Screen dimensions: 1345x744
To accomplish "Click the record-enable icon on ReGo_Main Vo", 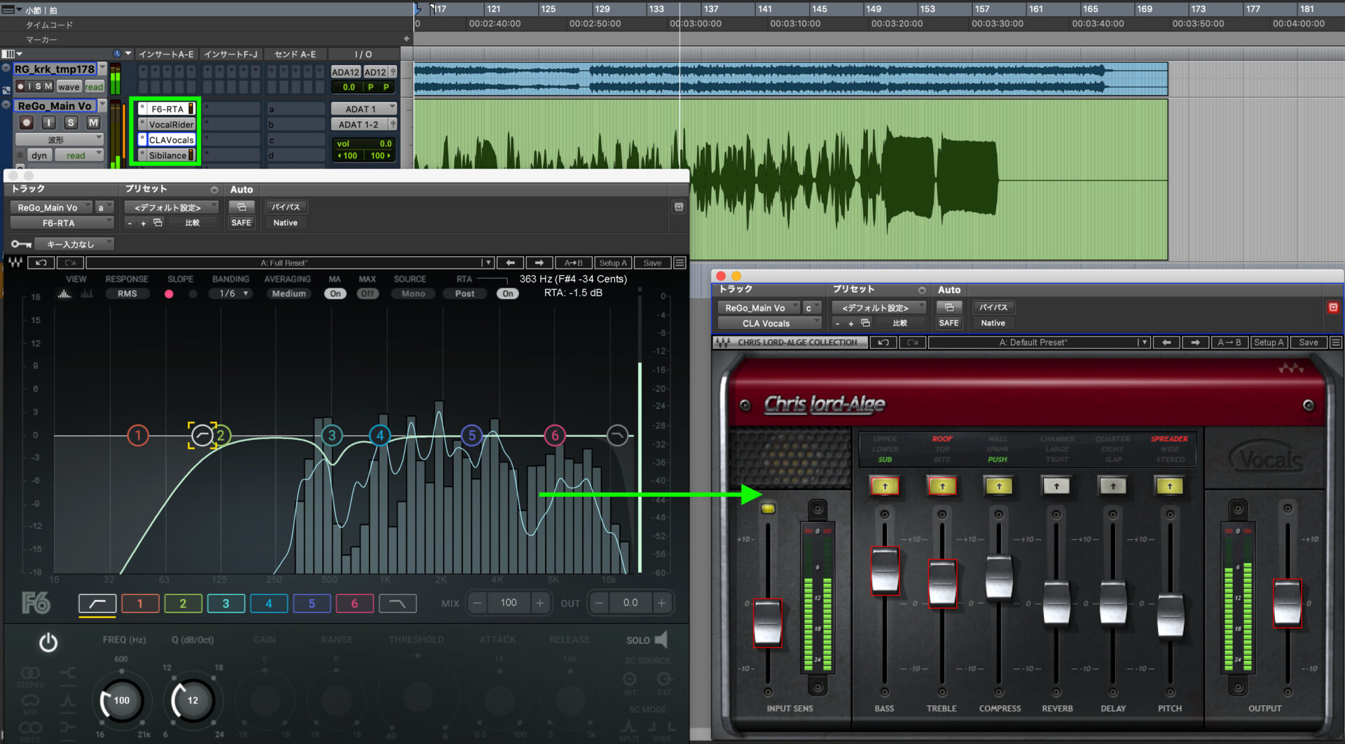I will 26,122.
